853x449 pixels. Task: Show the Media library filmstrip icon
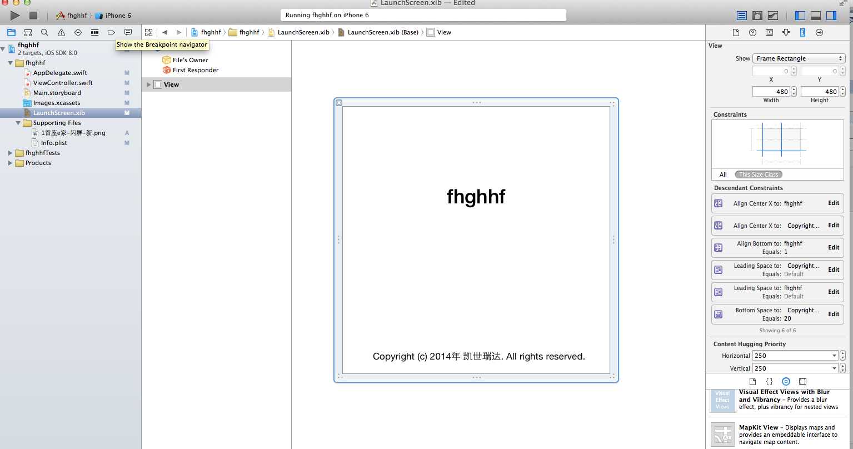click(802, 381)
